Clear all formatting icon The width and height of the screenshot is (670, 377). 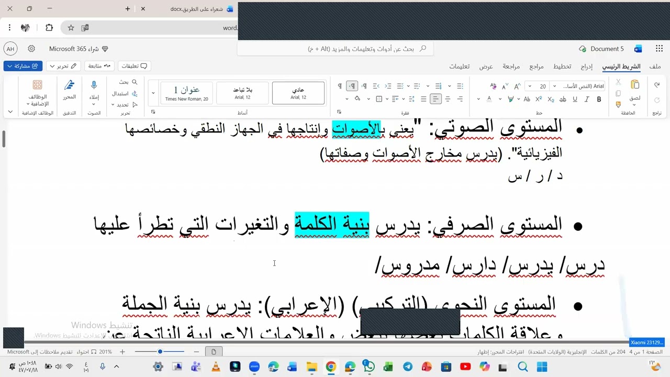(x=493, y=86)
